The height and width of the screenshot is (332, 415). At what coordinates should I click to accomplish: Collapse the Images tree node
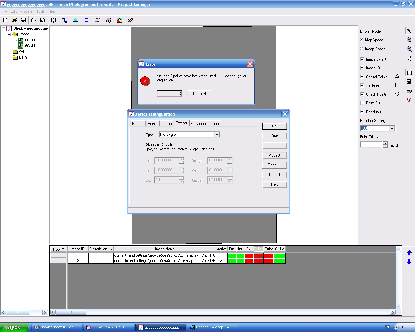click(9, 34)
